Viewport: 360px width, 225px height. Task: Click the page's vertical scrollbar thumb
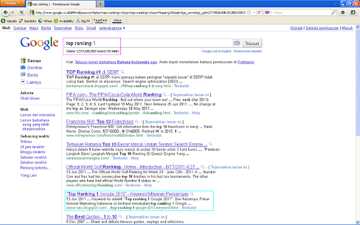point(358,83)
